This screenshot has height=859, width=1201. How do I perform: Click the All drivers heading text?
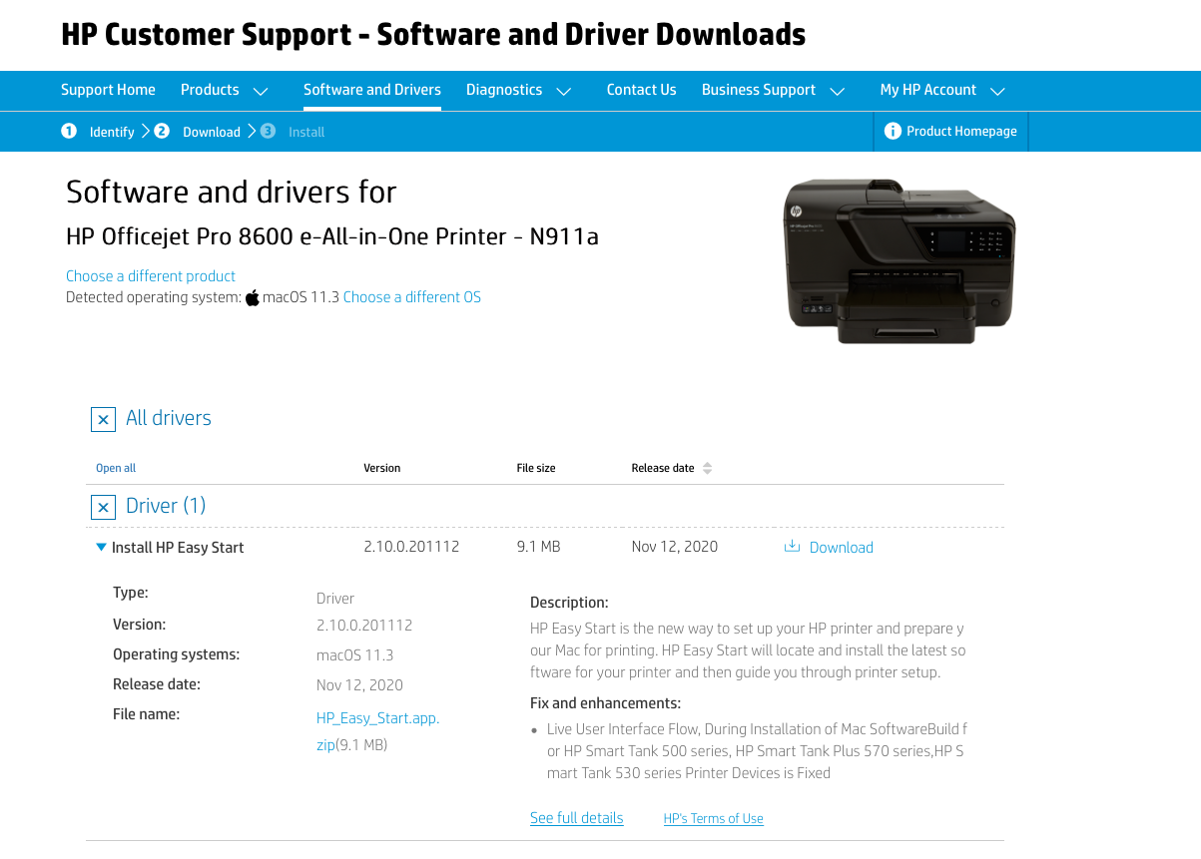[169, 418]
